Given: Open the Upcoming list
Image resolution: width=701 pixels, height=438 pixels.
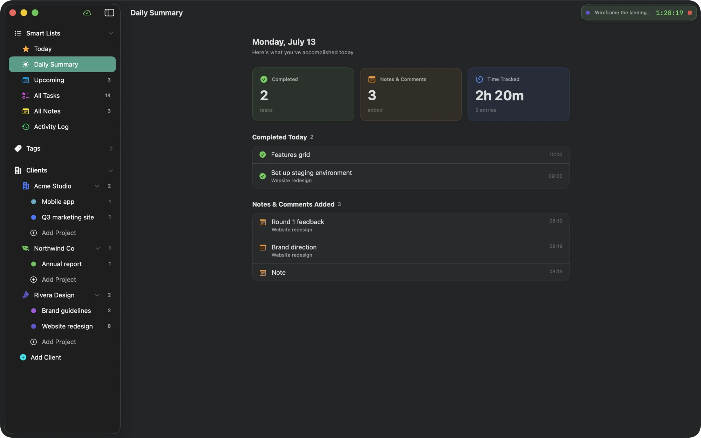Looking at the screenshot, I should click(62, 80).
